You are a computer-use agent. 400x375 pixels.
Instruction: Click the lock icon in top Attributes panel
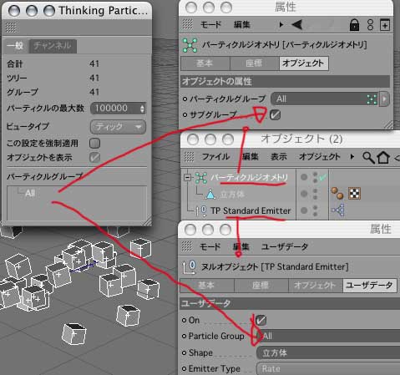coord(354,25)
